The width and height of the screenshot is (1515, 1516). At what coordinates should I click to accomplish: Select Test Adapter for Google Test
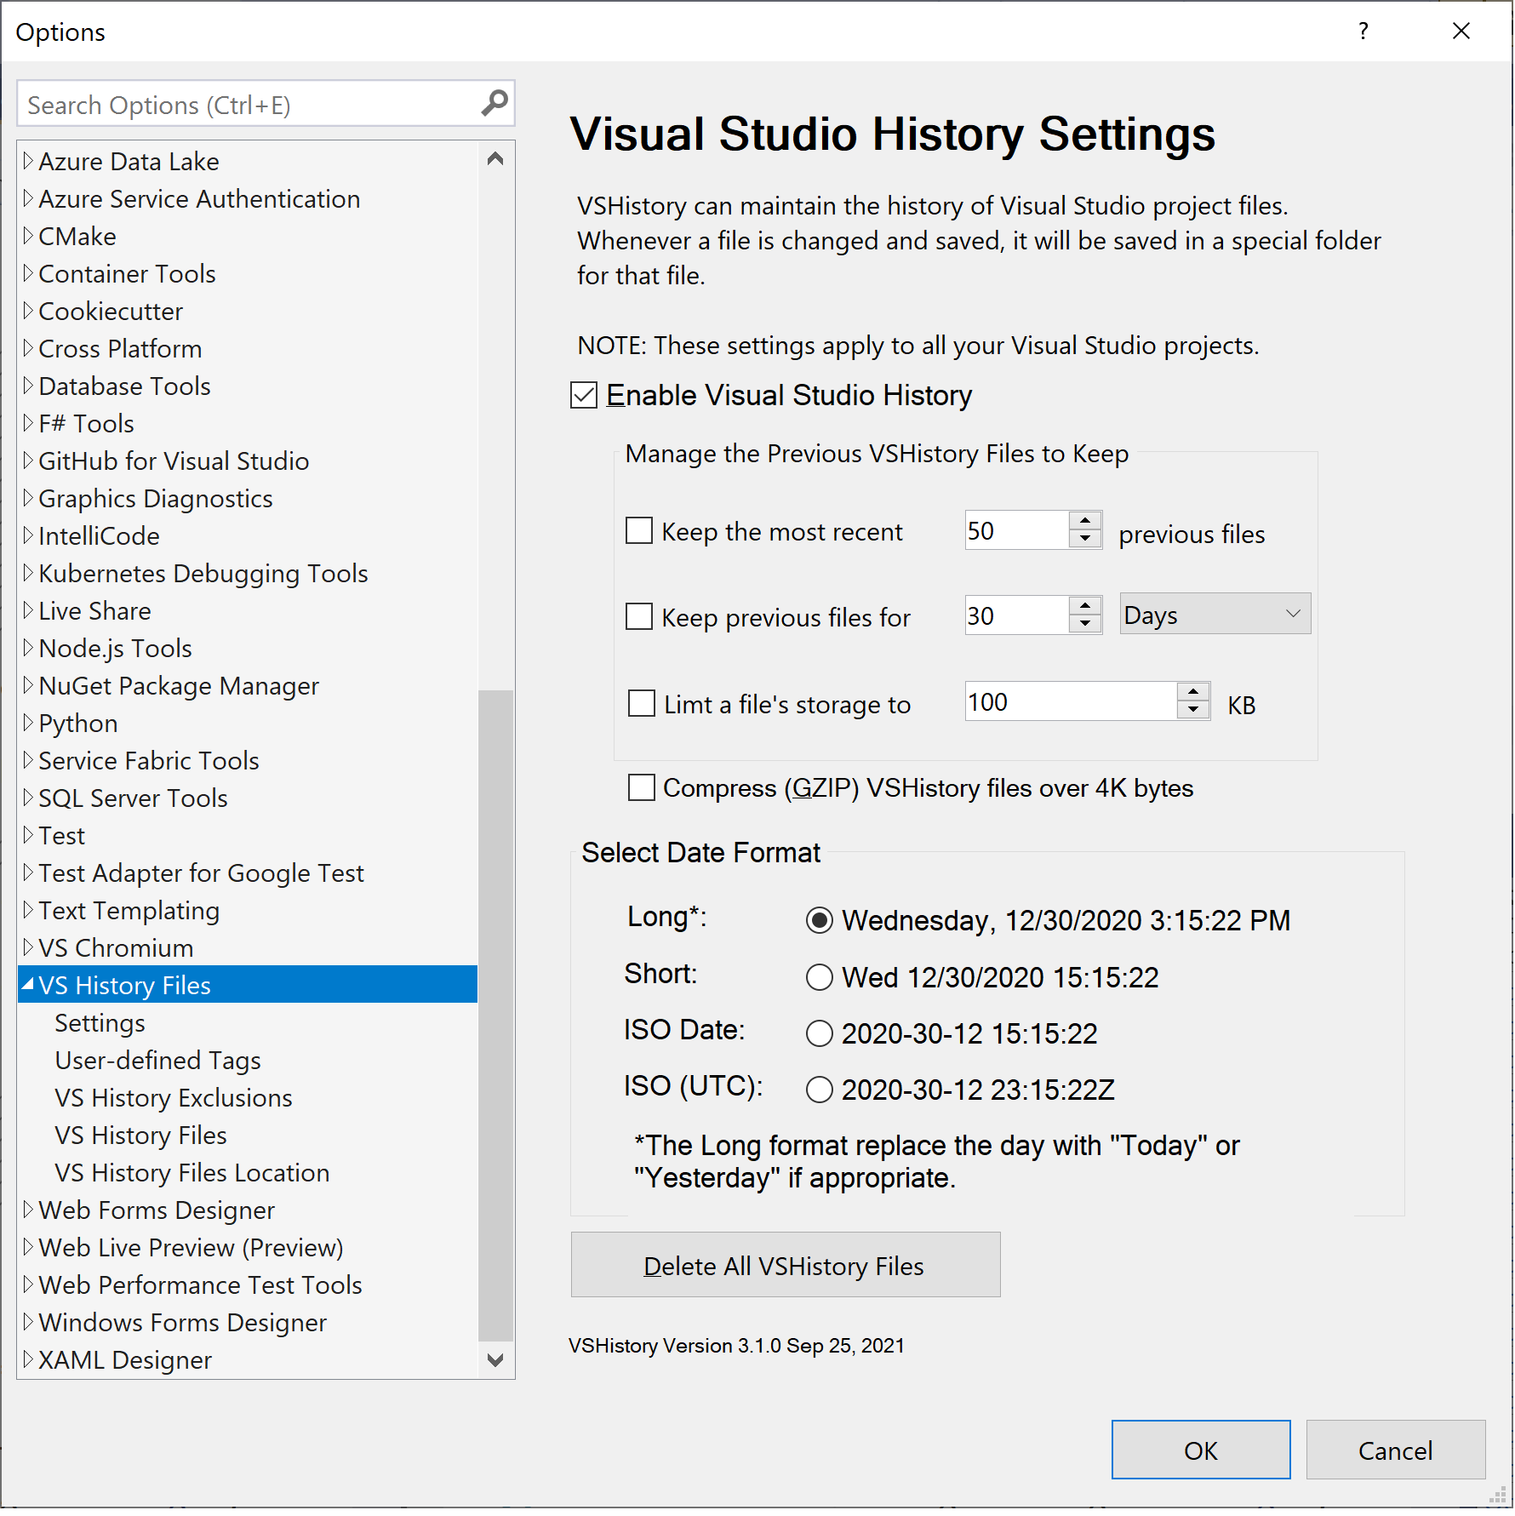201,872
